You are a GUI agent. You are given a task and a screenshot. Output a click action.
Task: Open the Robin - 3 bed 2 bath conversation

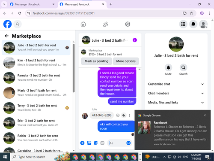(x=36, y=138)
